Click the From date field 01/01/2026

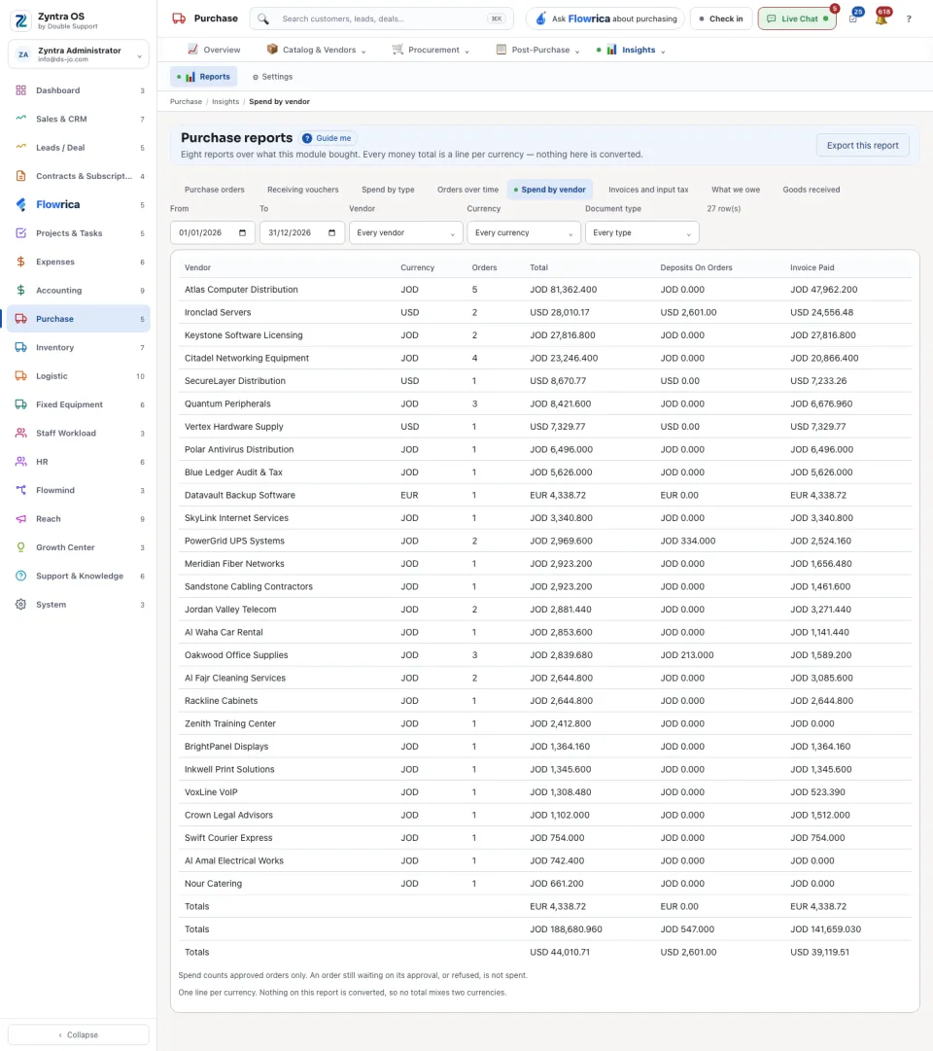(213, 232)
